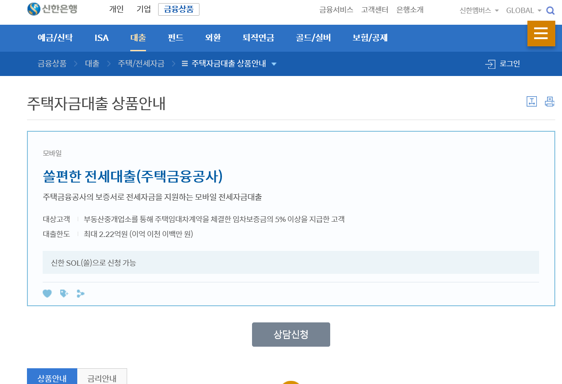562x384 pixels.
Task: Select the 개인 top menu
Action: (x=116, y=9)
